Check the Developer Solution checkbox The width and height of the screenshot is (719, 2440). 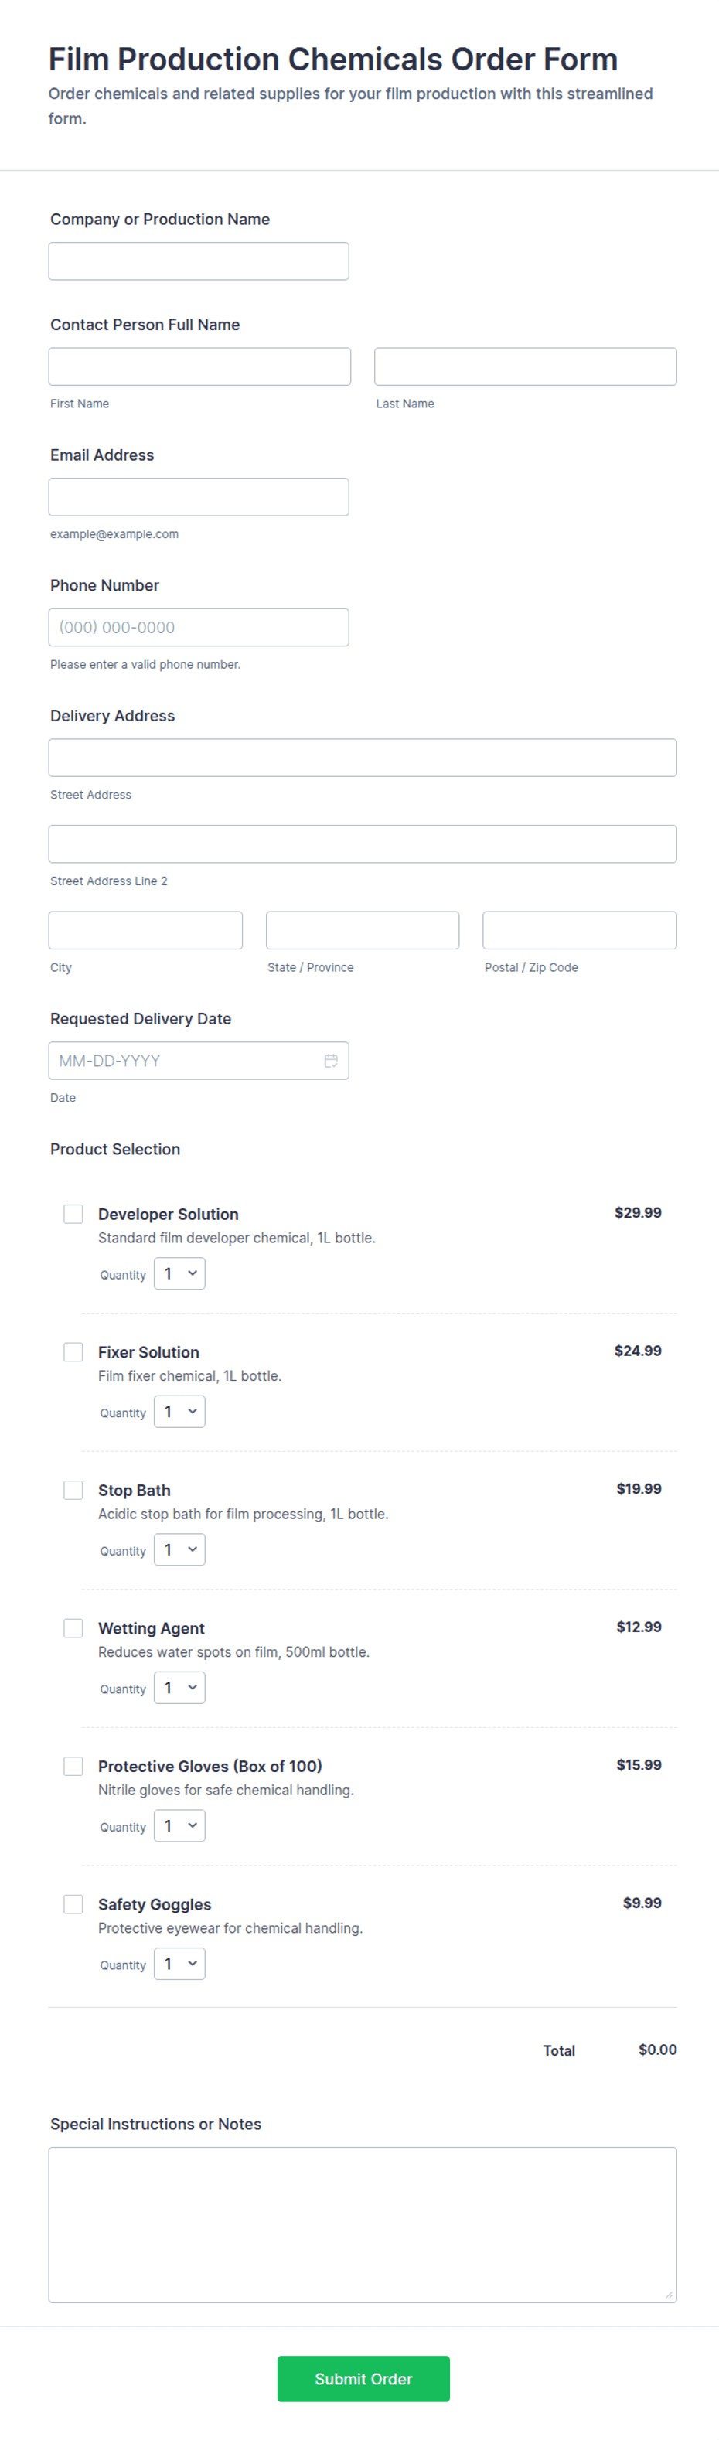tap(73, 1213)
